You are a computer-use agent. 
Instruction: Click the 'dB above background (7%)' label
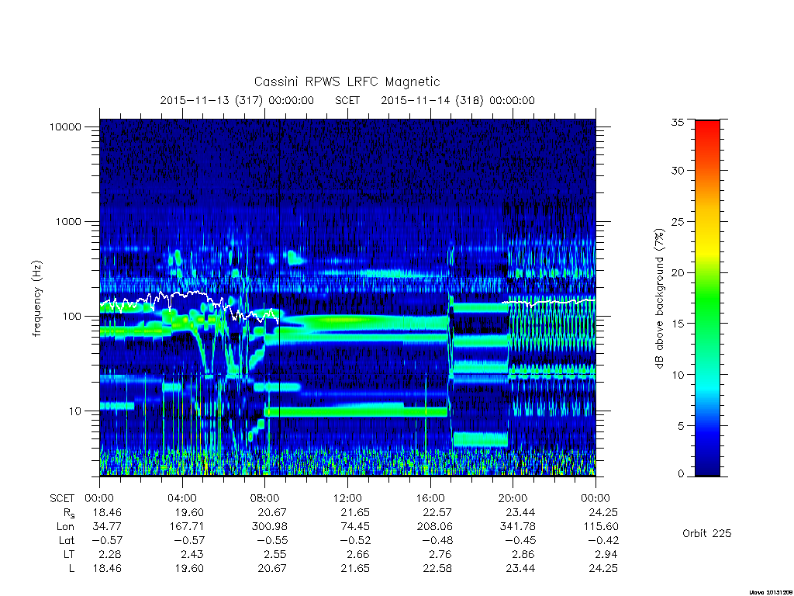pyautogui.click(x=659, y=299)
